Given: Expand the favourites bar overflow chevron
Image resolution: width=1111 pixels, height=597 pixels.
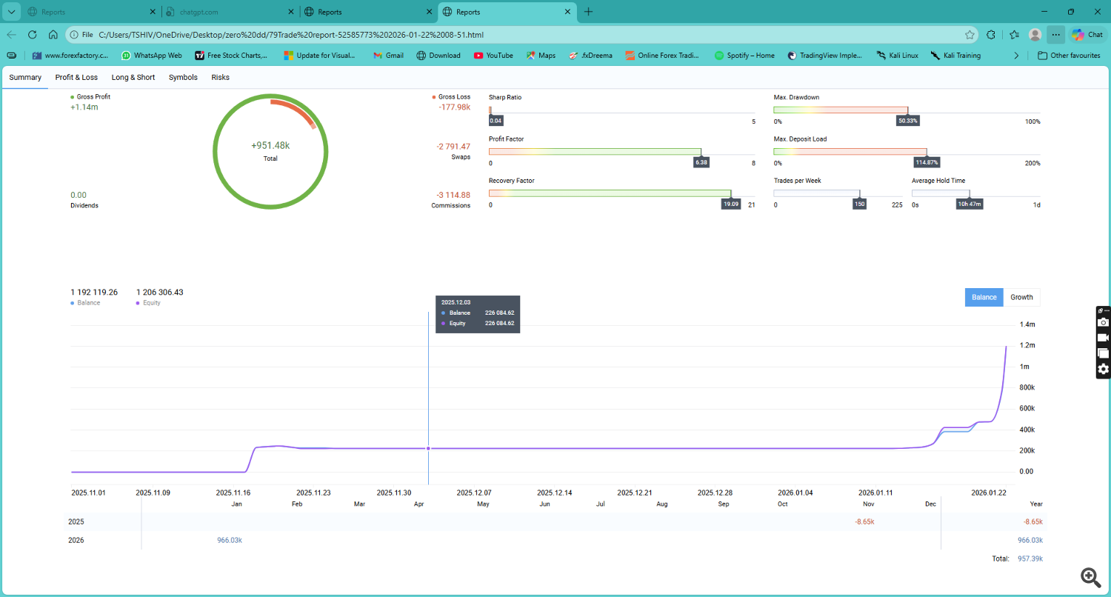Looking at the screenshot, I should coord(1016,56).
